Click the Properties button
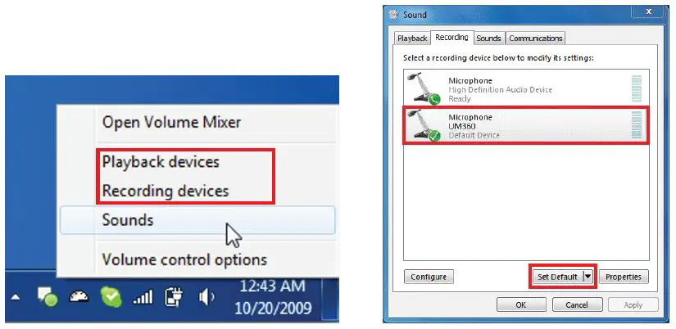This screenshot has height=329, width=676. tap(624, 277)
